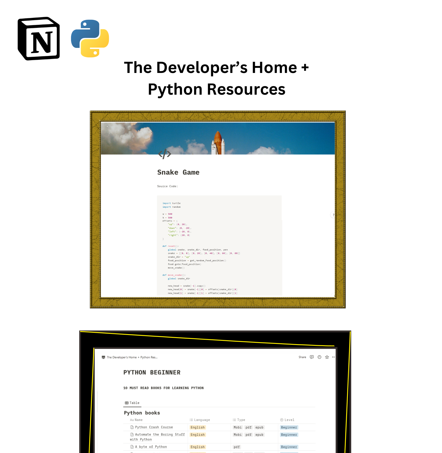Click English tag in A byte of Python row
This screenshot has width=442, height=453.
(x=198, y=447)
